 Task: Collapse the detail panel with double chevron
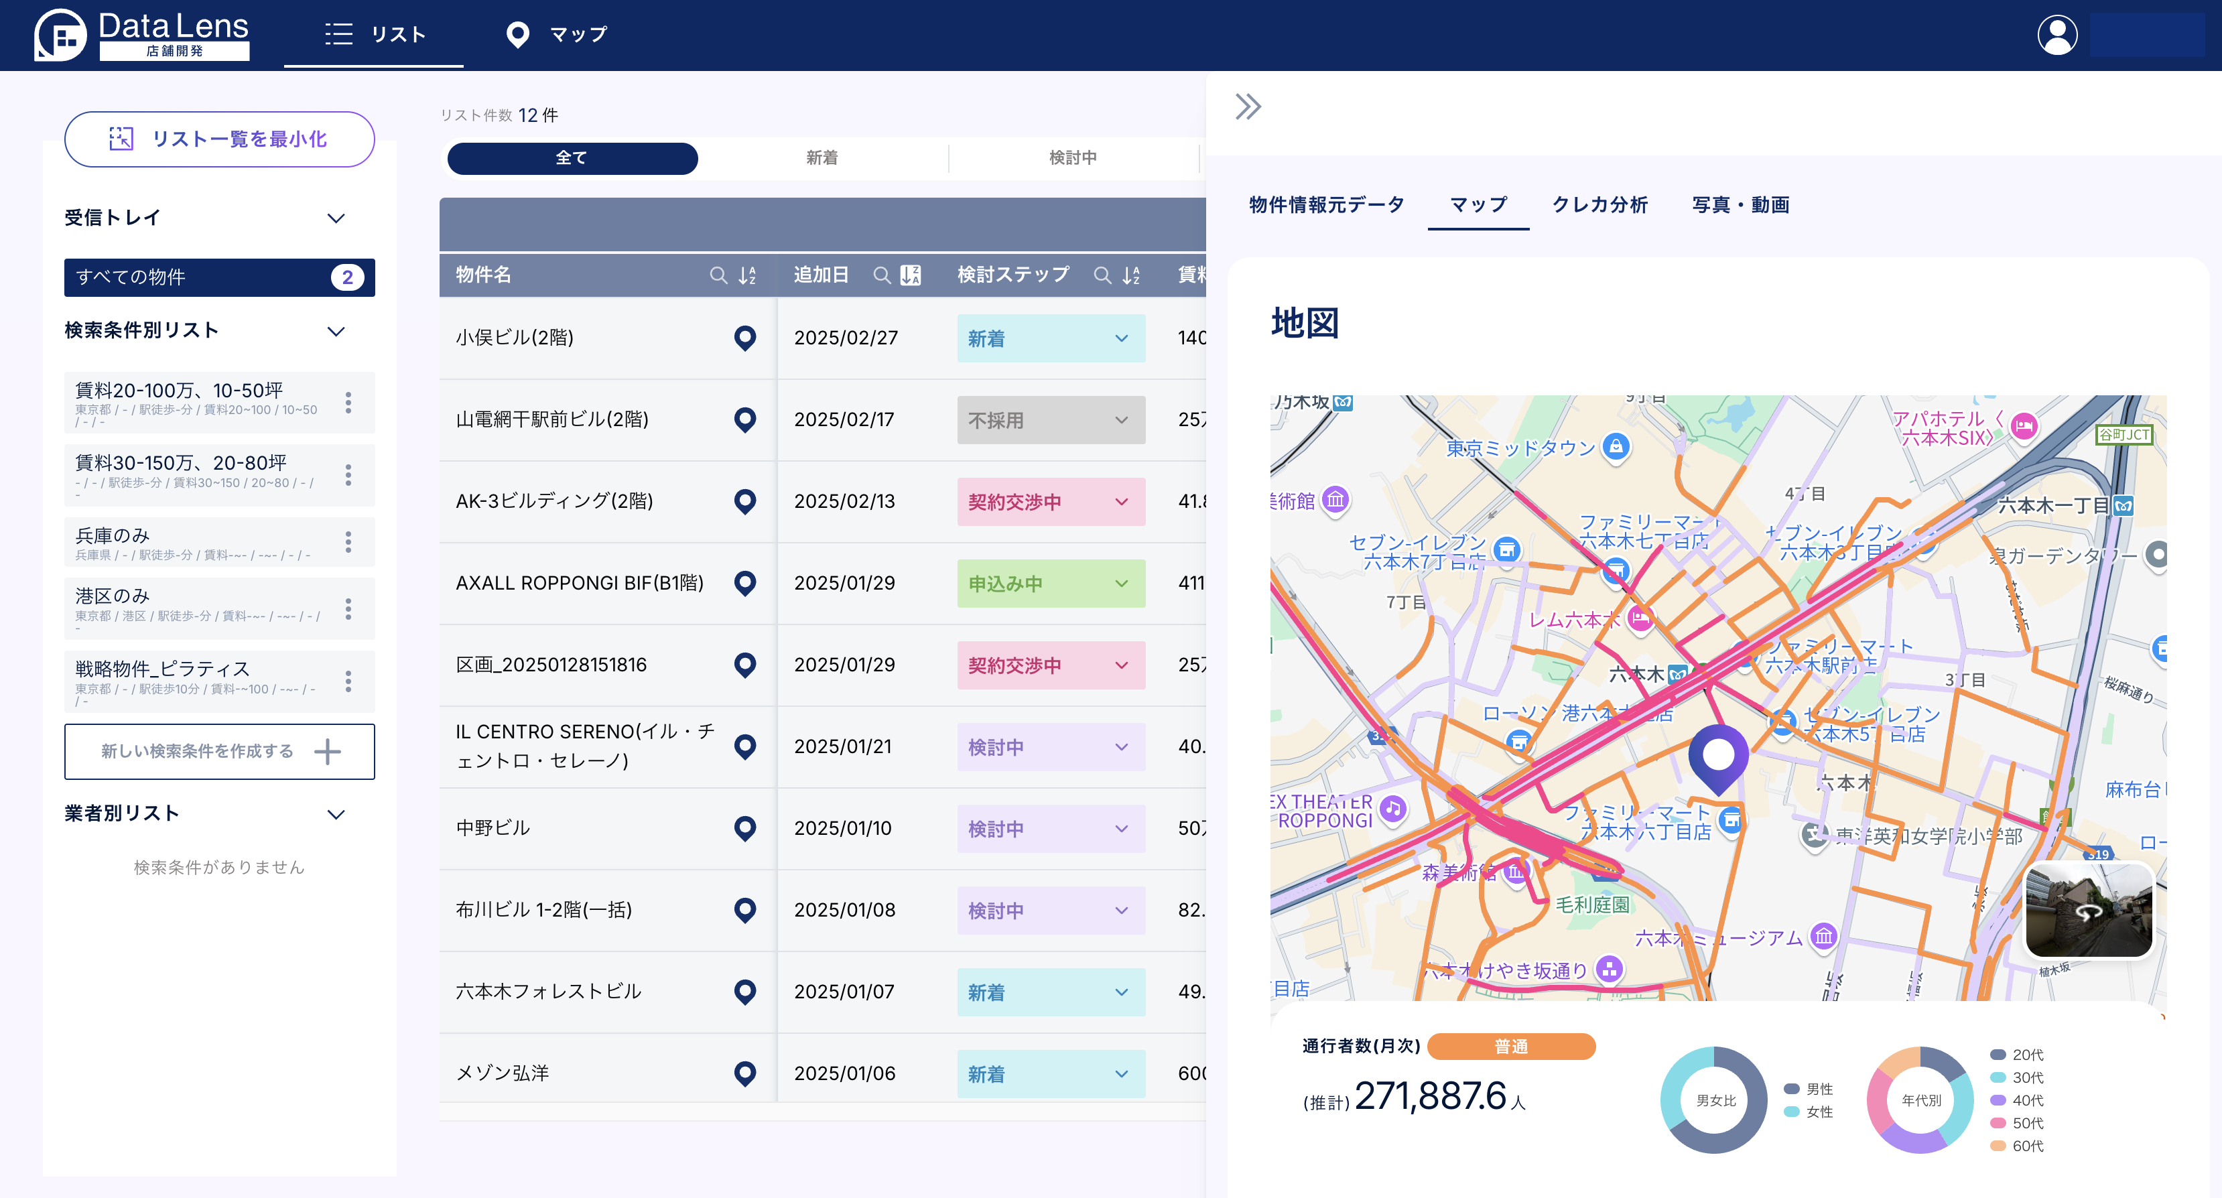1248,107
